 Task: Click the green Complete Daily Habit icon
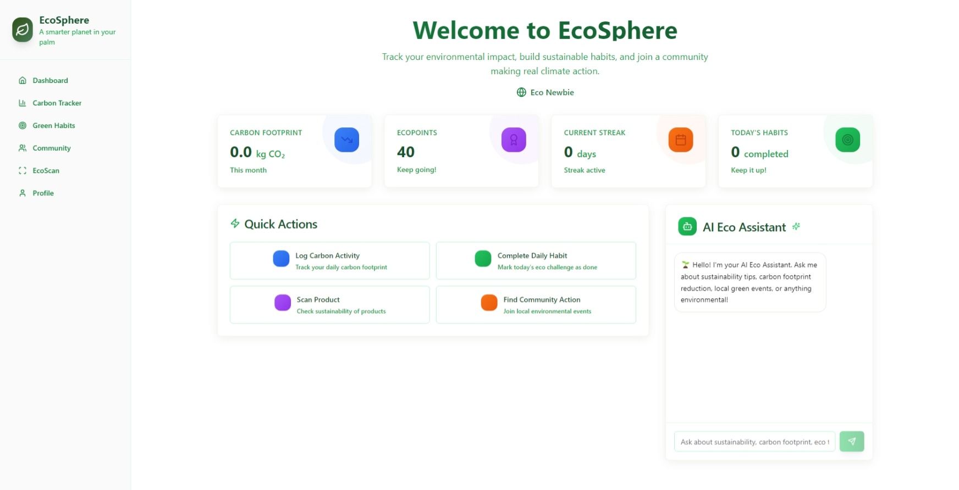tap(483, 258)
